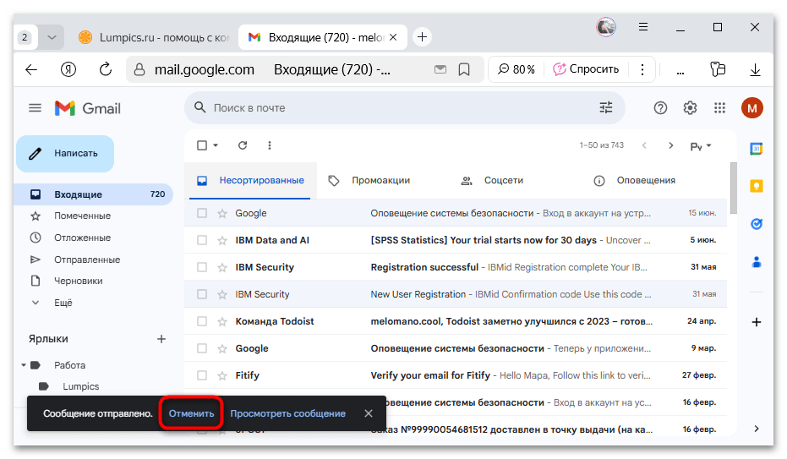Tick the checkbox for Registration successful email

click(x=202, y=267)
